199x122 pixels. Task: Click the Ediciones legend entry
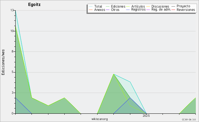pyautogui.click(x=118, y=6)
